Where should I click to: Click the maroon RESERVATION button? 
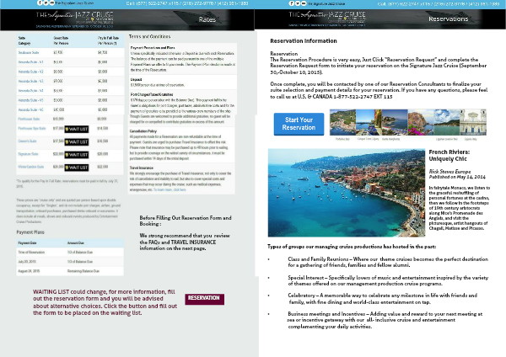point(205,299)
